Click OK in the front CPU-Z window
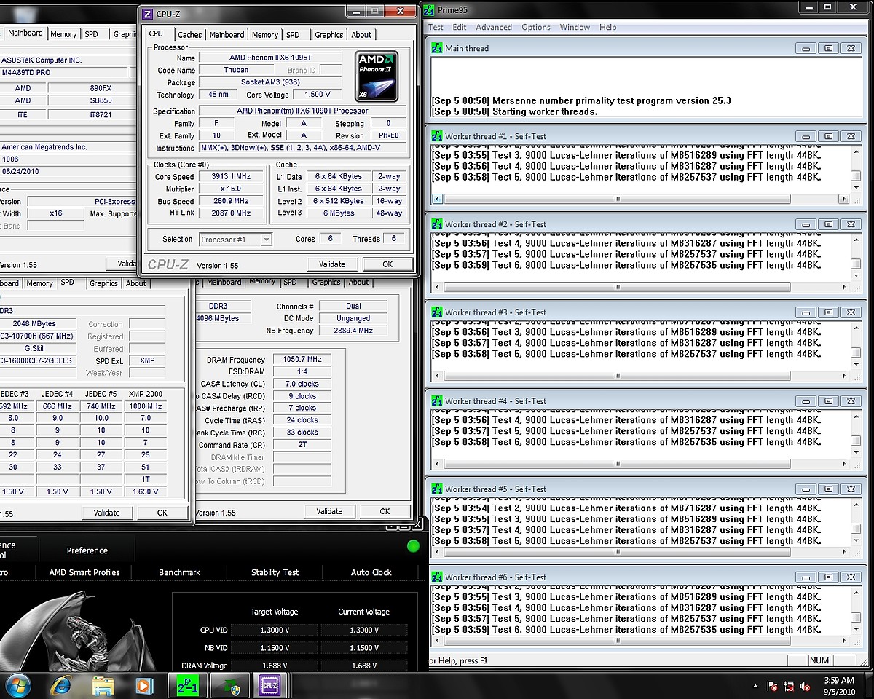 387,264
